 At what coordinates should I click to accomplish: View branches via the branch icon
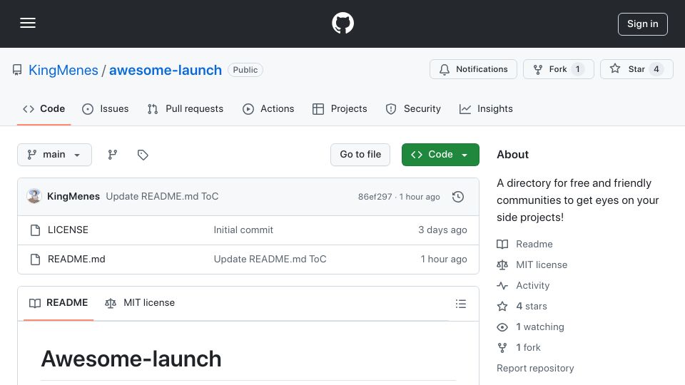coord(112,155)
